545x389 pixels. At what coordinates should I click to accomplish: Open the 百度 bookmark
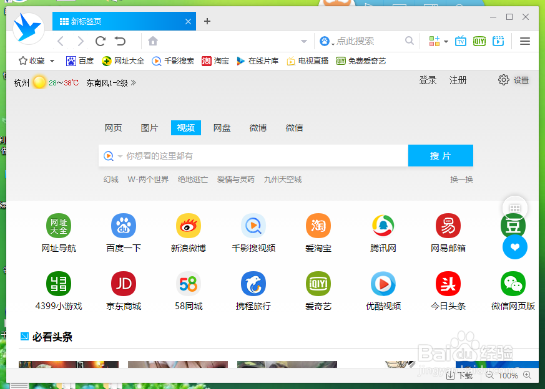[80, 61]
